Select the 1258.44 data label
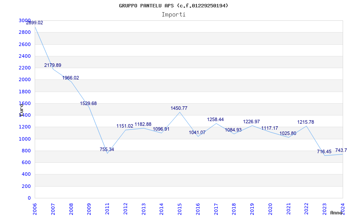This screenshot has width=347, height=217. click(x=215, y=119)
